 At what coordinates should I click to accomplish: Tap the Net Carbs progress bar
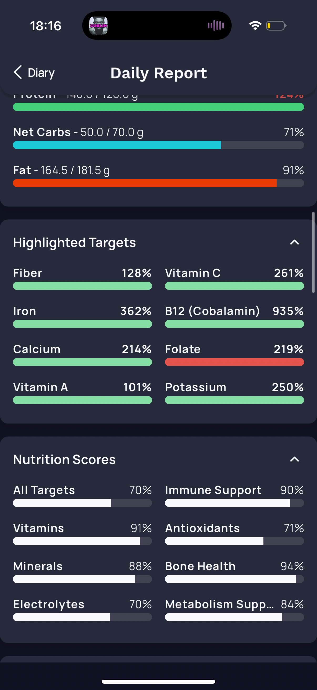[x=158, y=145]
